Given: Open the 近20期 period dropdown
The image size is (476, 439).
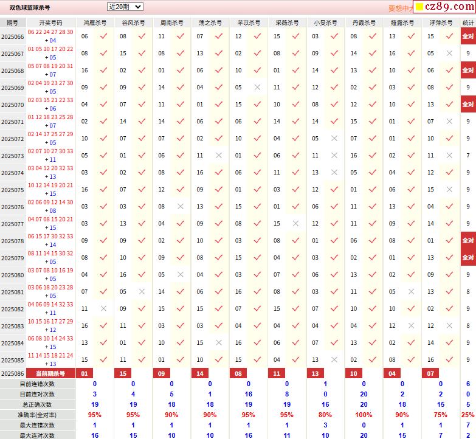Looking at the screenshot, I should (125, 7).
